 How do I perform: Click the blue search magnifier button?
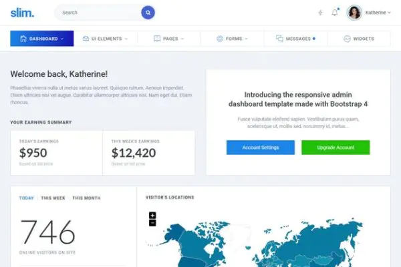pyautogui.click(x=148, y=13)
